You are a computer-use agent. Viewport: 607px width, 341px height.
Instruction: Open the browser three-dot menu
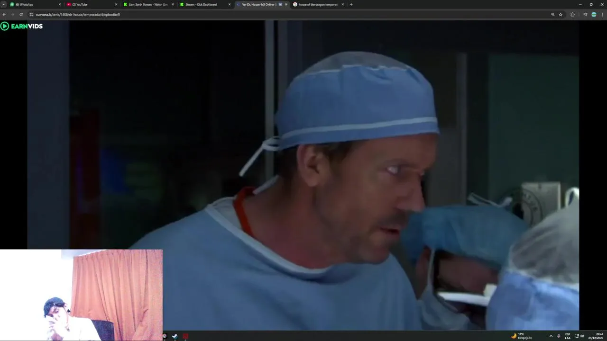(x=602, y=15)
